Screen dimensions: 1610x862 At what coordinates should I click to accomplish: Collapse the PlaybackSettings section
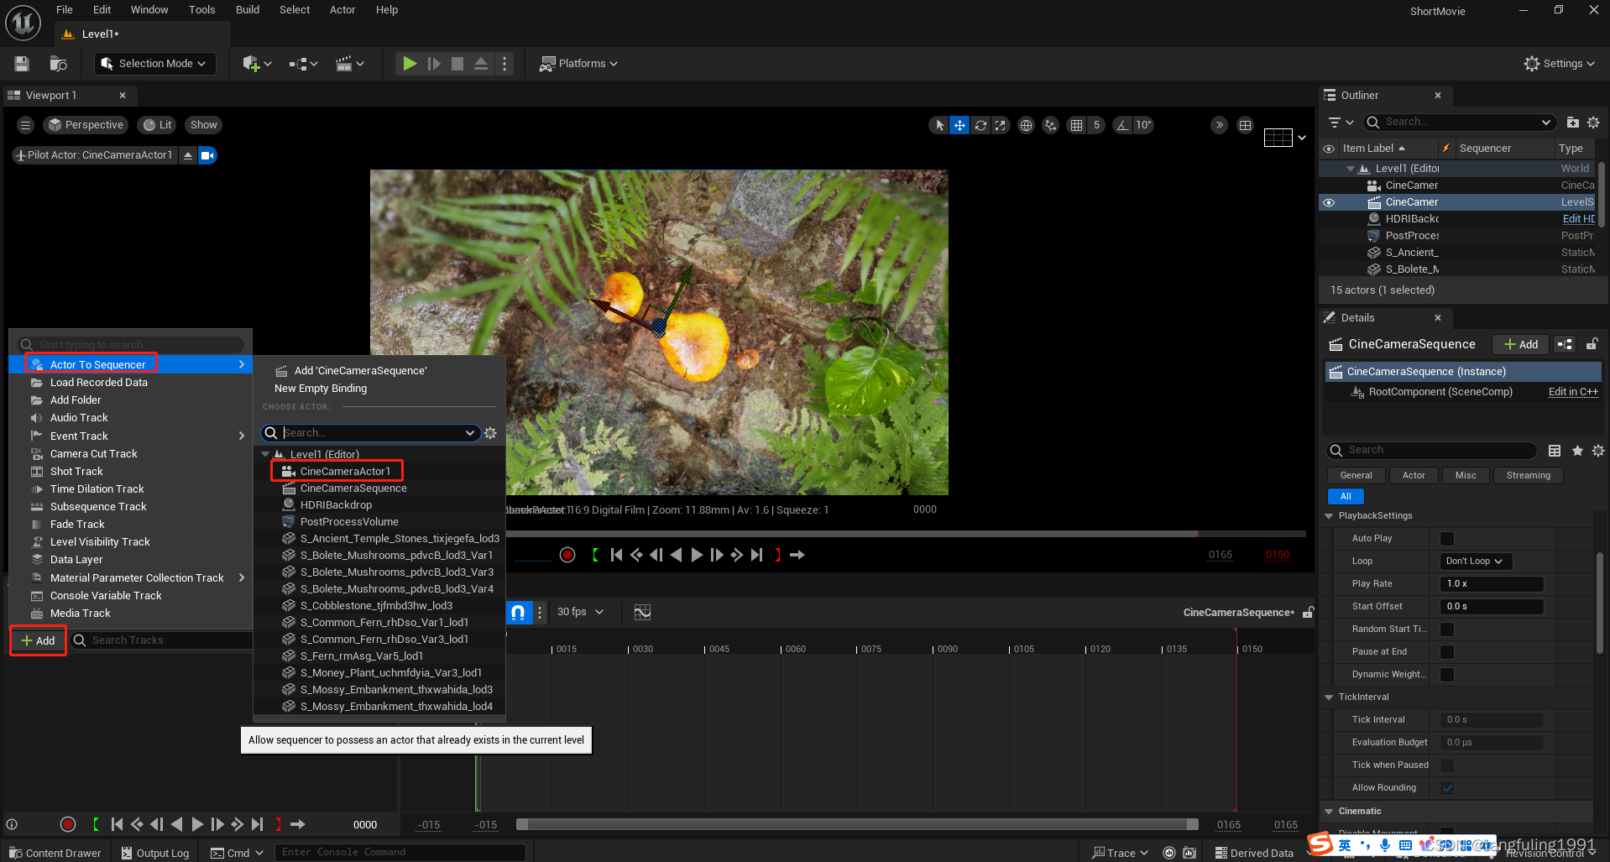click(1329, 516)
